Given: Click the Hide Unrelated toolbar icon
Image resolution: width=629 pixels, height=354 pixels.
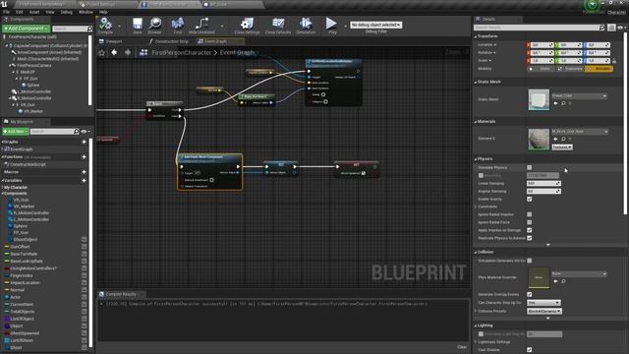Looking at the screenshot, I should (201, 25).
